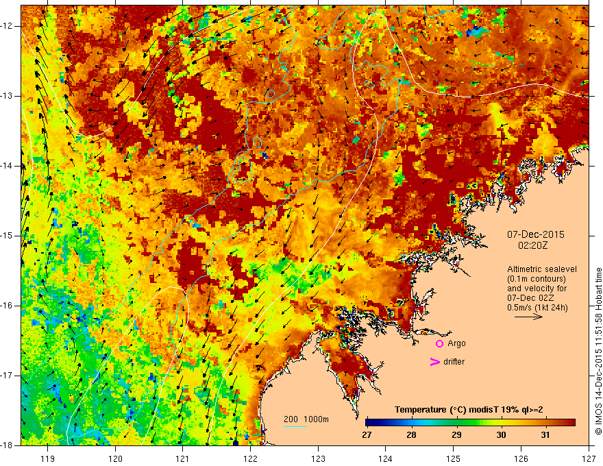Click the text (0.1m contours)
Viewport: 603px width, 466px height.
(536, 279)
